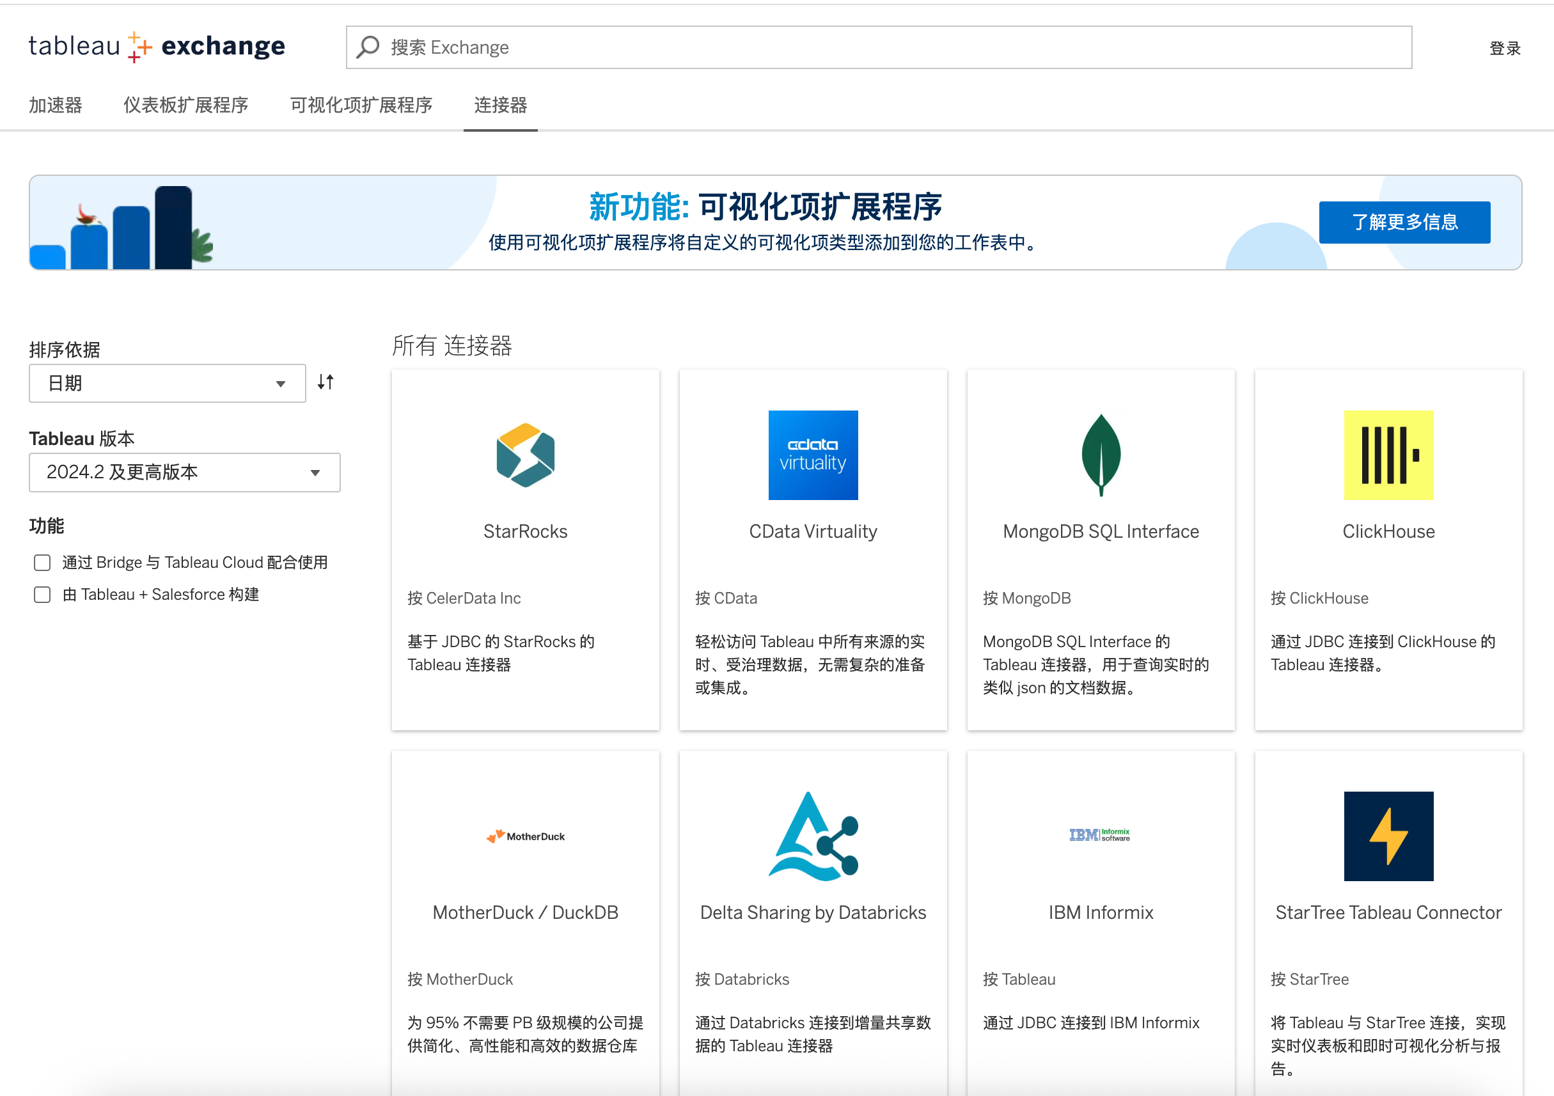
Task: Click ClickHouse description 通过 JDBC 连接到 ClickHouse
Action: (x=1383, y=654)
